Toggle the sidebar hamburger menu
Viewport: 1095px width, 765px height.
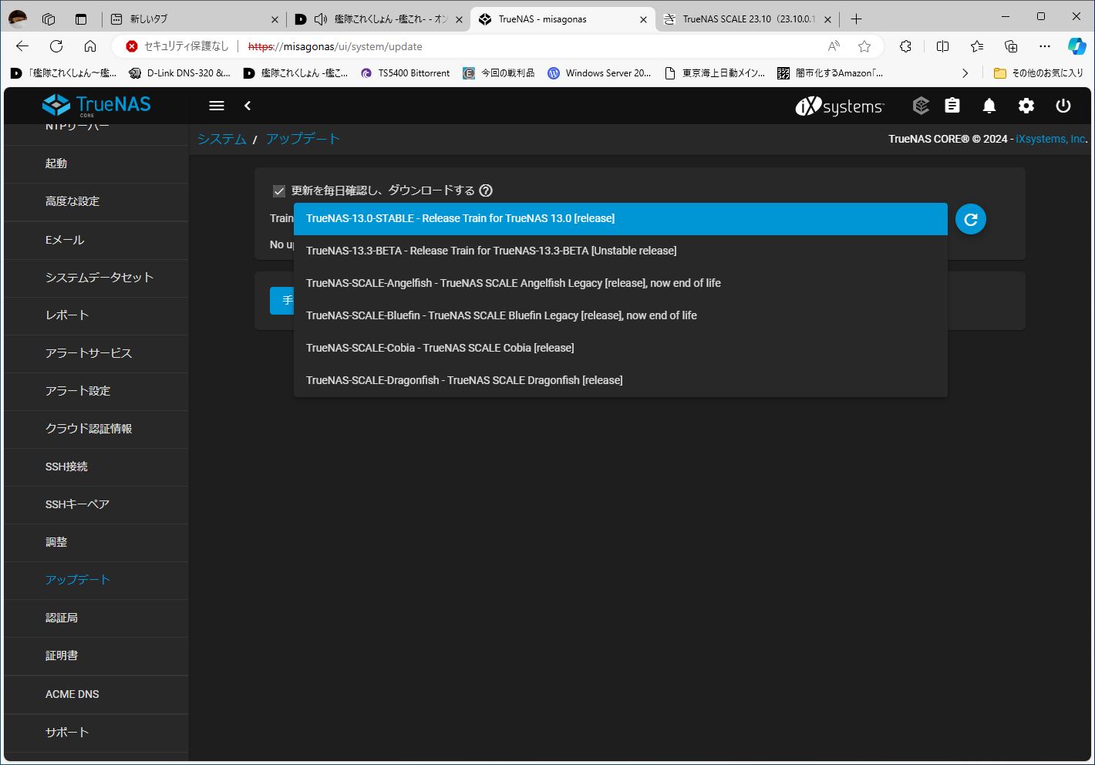tap(217, 106)
